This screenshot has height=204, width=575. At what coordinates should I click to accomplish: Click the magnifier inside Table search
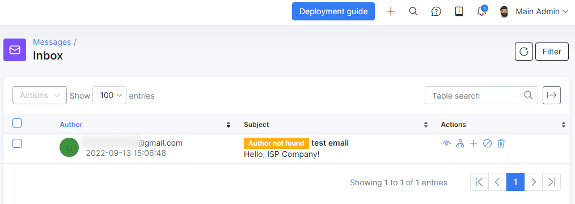tap(528, 95)
